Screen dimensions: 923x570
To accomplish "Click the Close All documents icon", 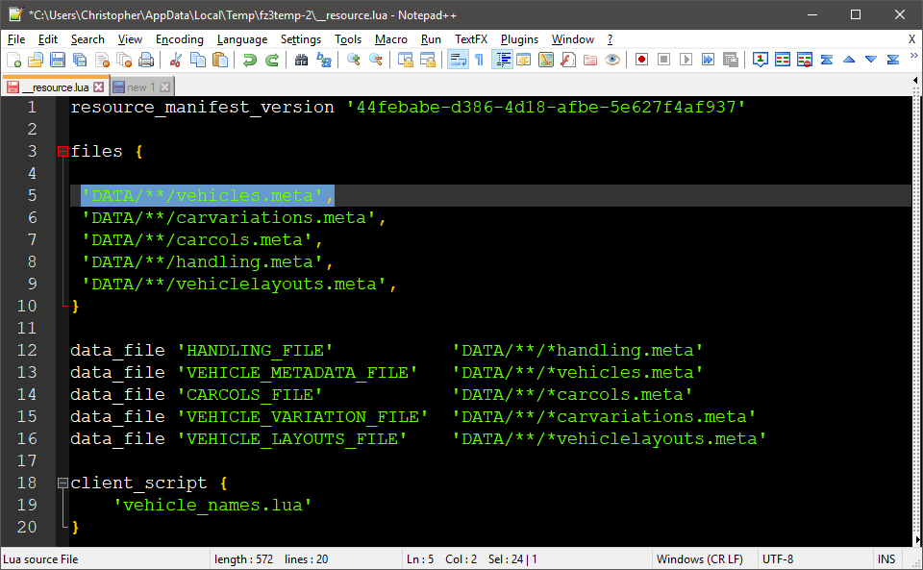I will tap(124, 60).
